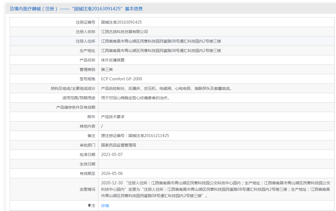Viewport: 336px width, 211px height.
Task: Click the 变更情况 row label
Action: pyautogui.click(x=87, y=189)
